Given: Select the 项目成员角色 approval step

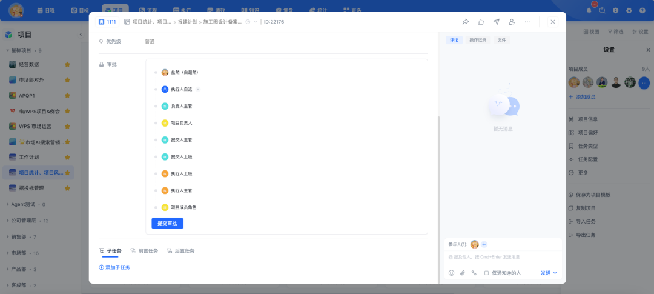Looking at the screenshot, I should [179, 207].
